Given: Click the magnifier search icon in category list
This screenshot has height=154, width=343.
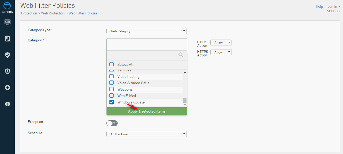Looking at the screenshot, I should 181,55.
